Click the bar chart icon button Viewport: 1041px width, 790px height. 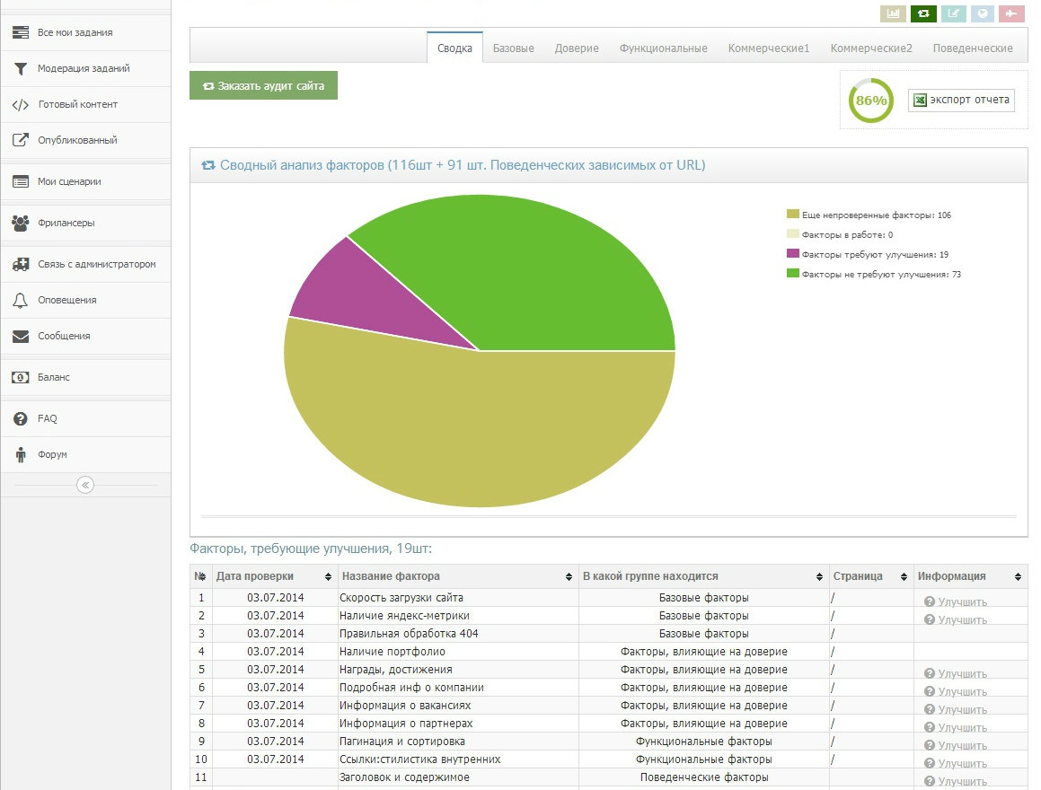tap(893, 13)
